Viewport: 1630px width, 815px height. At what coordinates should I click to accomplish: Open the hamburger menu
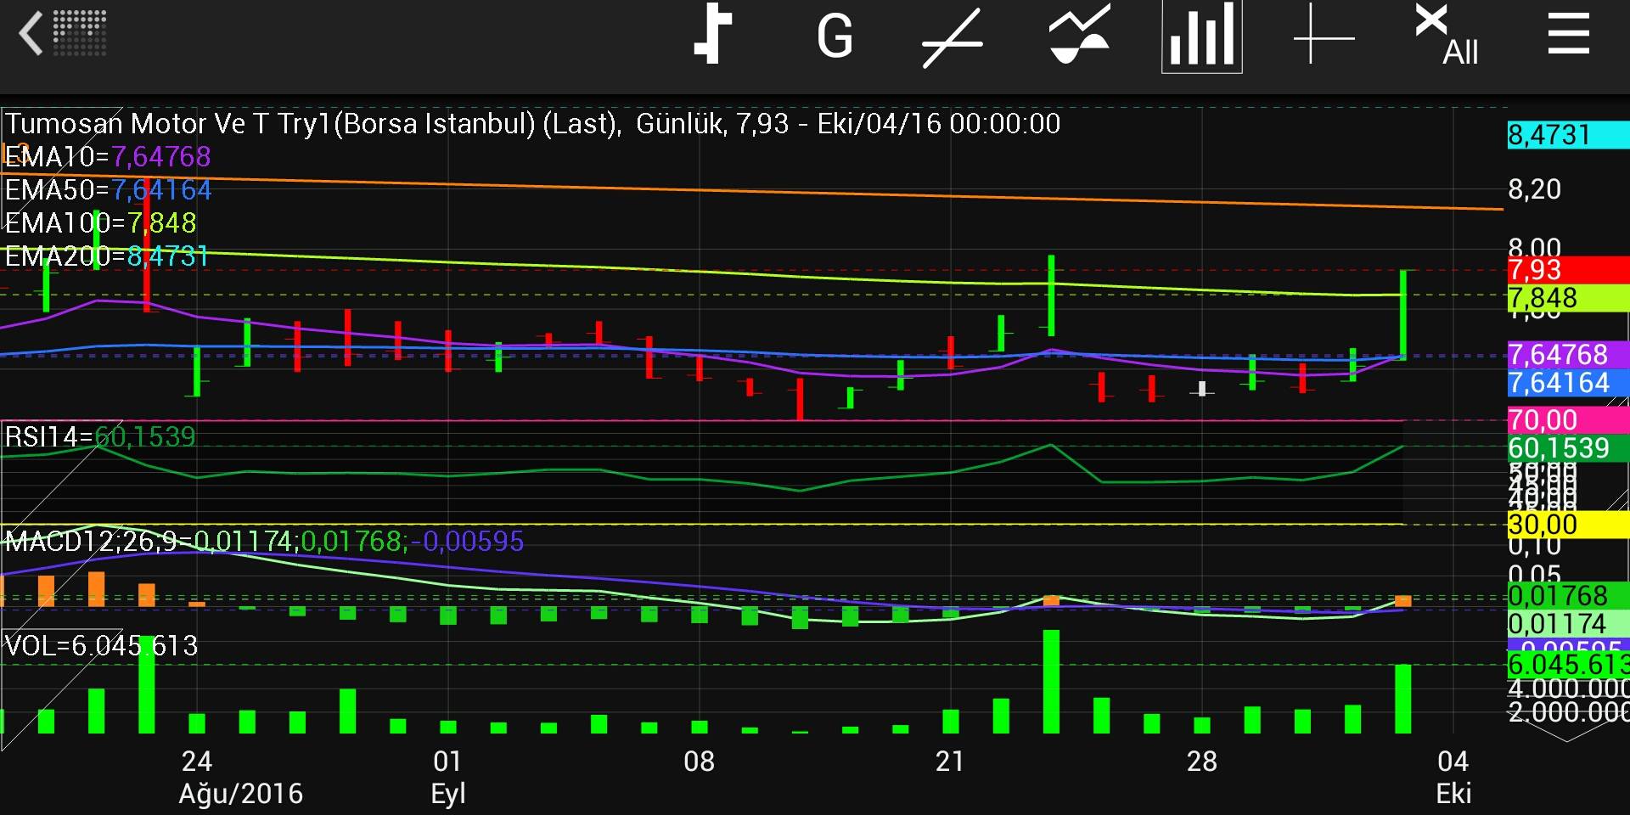tap(1568, 36)
